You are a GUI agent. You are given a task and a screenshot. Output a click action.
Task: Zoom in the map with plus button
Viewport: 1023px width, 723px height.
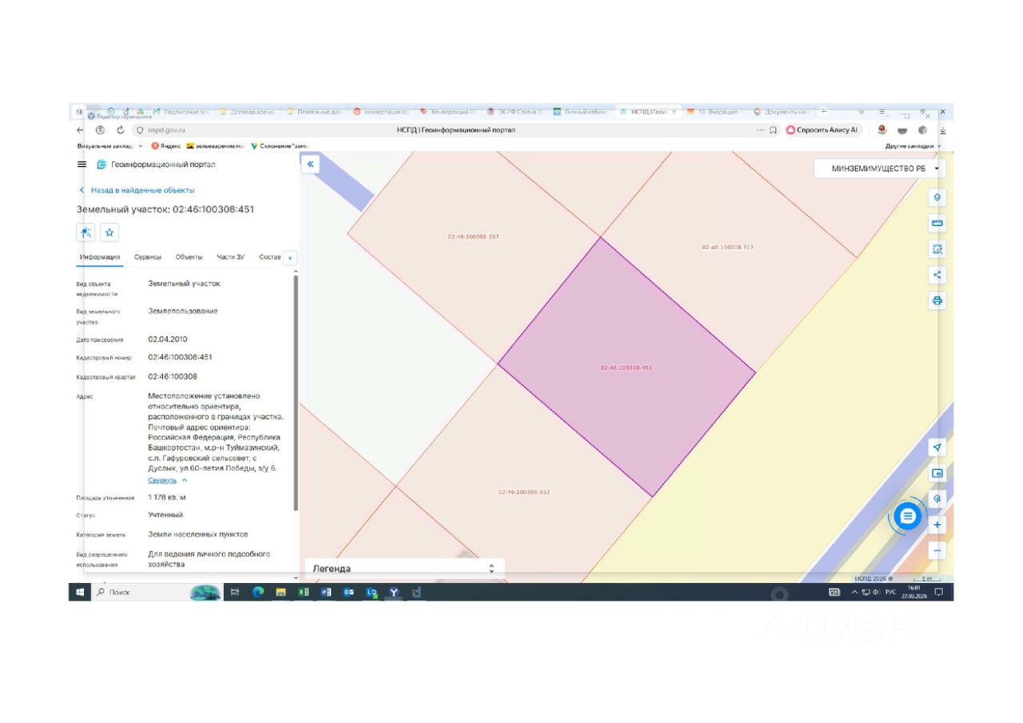click(937, 525)
